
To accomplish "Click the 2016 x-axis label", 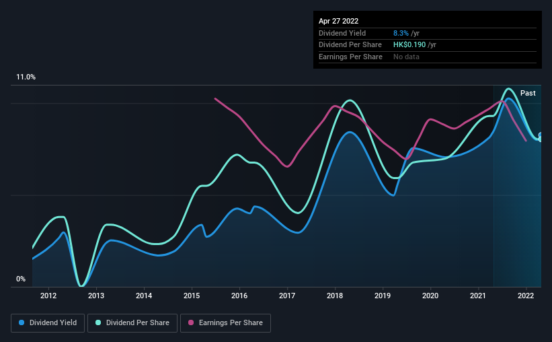I will [x=239, y=296].
